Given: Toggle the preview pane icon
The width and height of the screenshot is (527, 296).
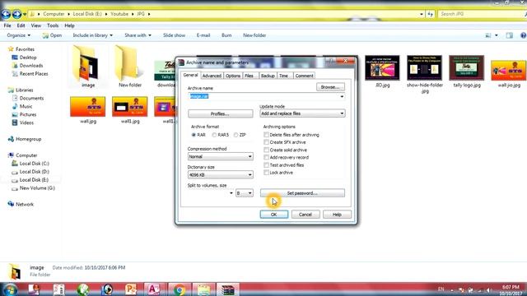Looking at the screenshot, I should (x=510, y=35).
